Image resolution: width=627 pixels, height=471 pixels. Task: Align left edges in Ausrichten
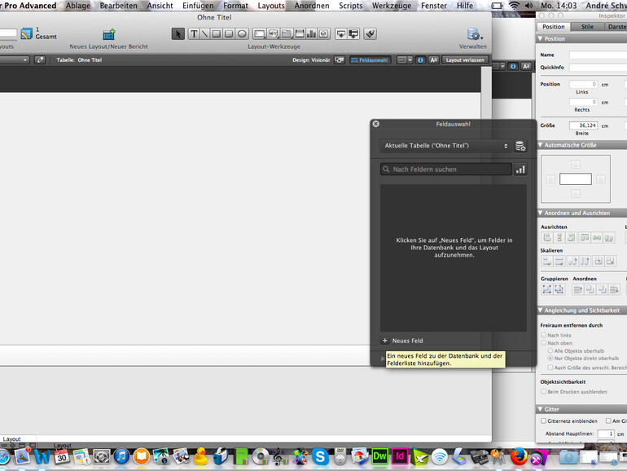coord(546,238)
